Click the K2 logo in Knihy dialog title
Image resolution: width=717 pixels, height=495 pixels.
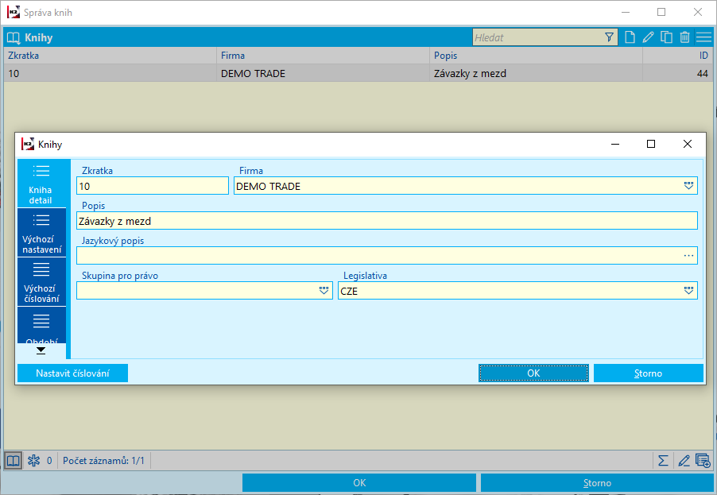[x=28, y=144]
